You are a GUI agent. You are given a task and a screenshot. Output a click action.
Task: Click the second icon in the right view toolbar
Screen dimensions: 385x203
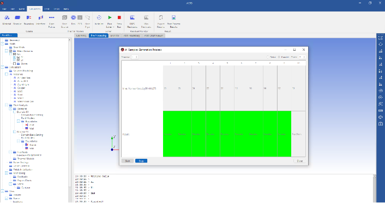click(x=381, y=45)
